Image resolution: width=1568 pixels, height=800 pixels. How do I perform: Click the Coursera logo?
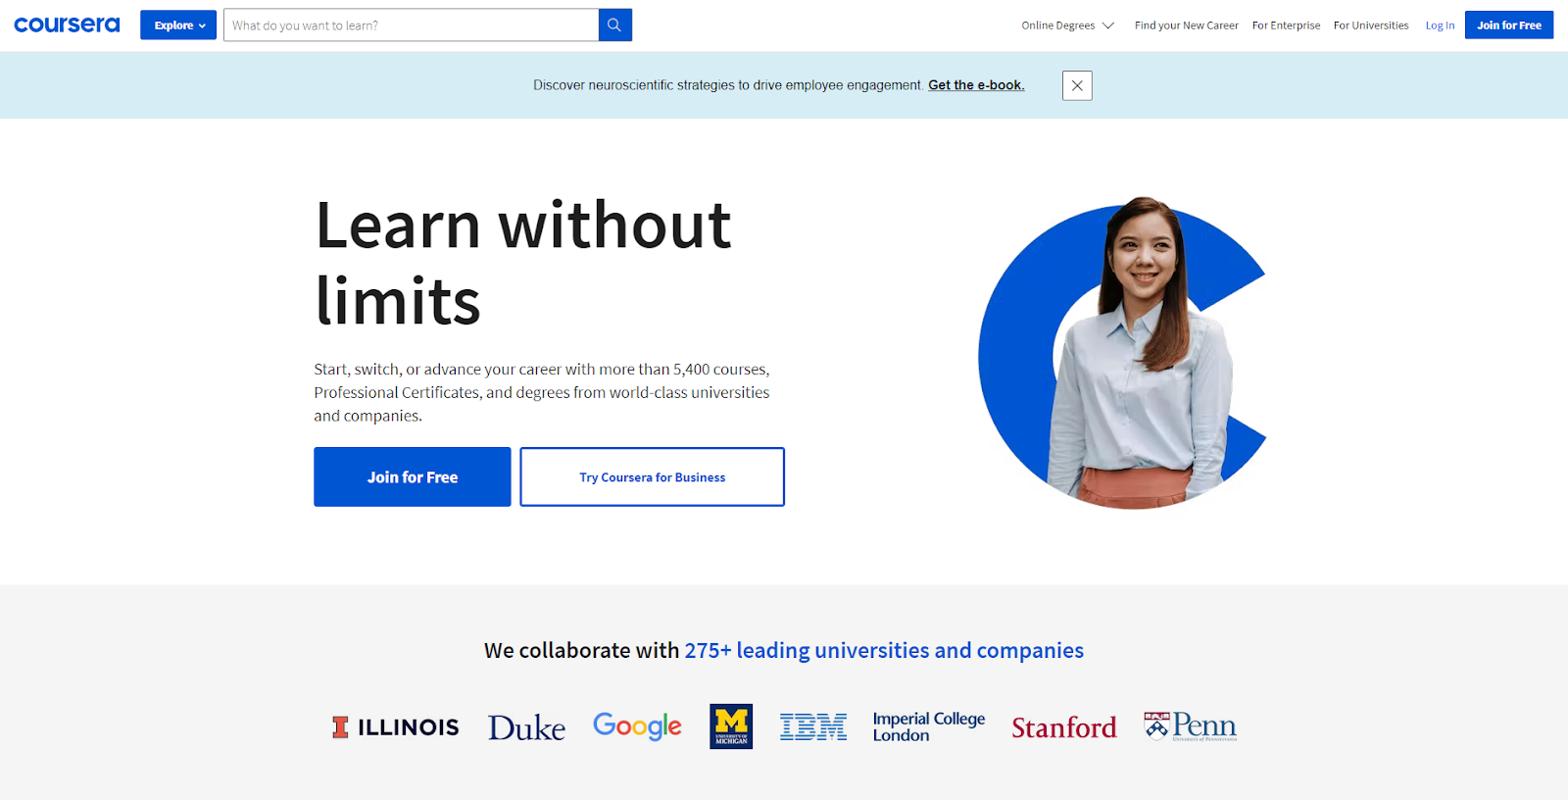[67, 25]
